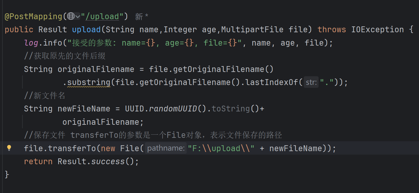Click the log variable before .info
This screenshot has width=419, height=193.
pos(31,43)
